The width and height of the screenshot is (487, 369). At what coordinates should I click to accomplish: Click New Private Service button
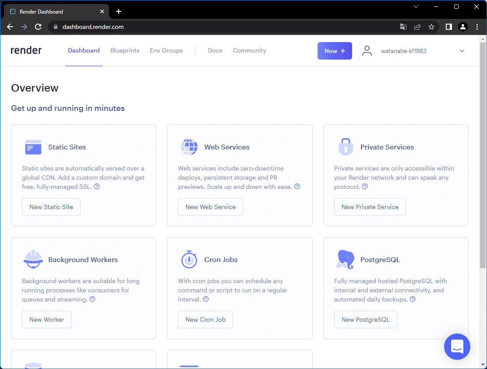point(370,207)
